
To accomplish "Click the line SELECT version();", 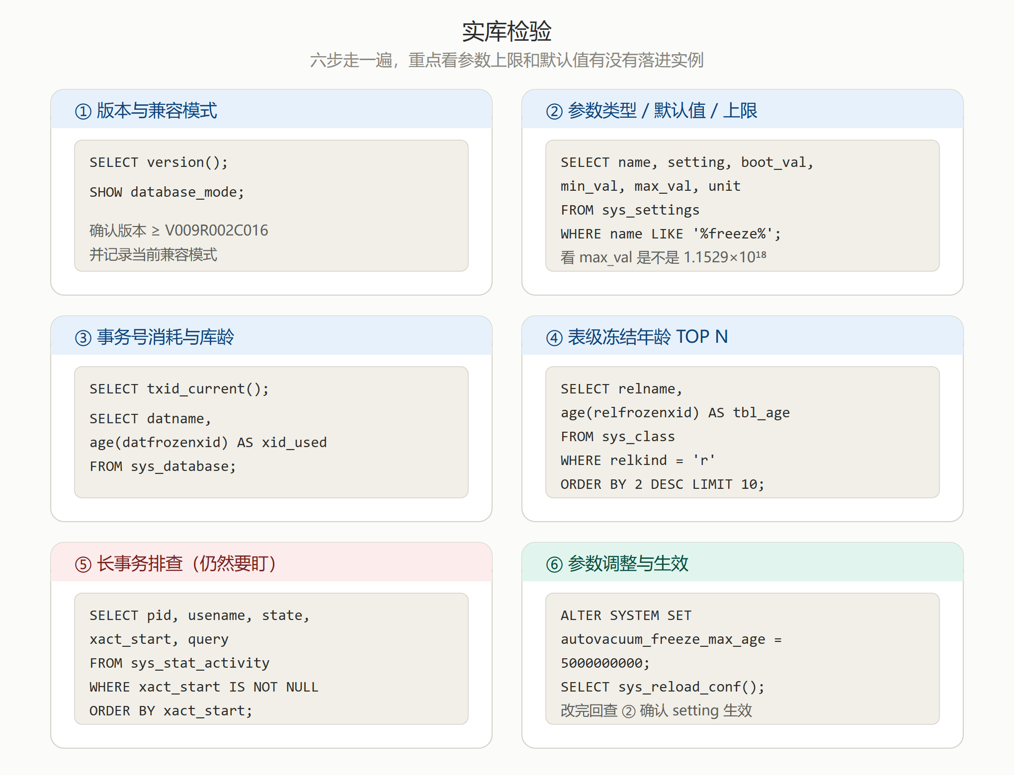I will tap(159, 162).
